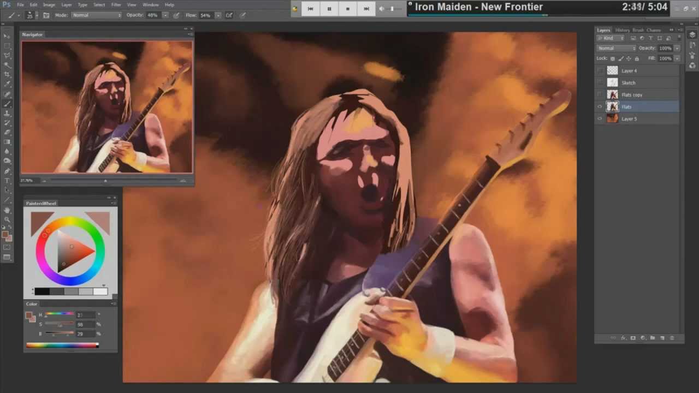This screenshot has width=699, height=393.
Task: Click the collapsed Layers dock icon
Action: coord(692,35)
